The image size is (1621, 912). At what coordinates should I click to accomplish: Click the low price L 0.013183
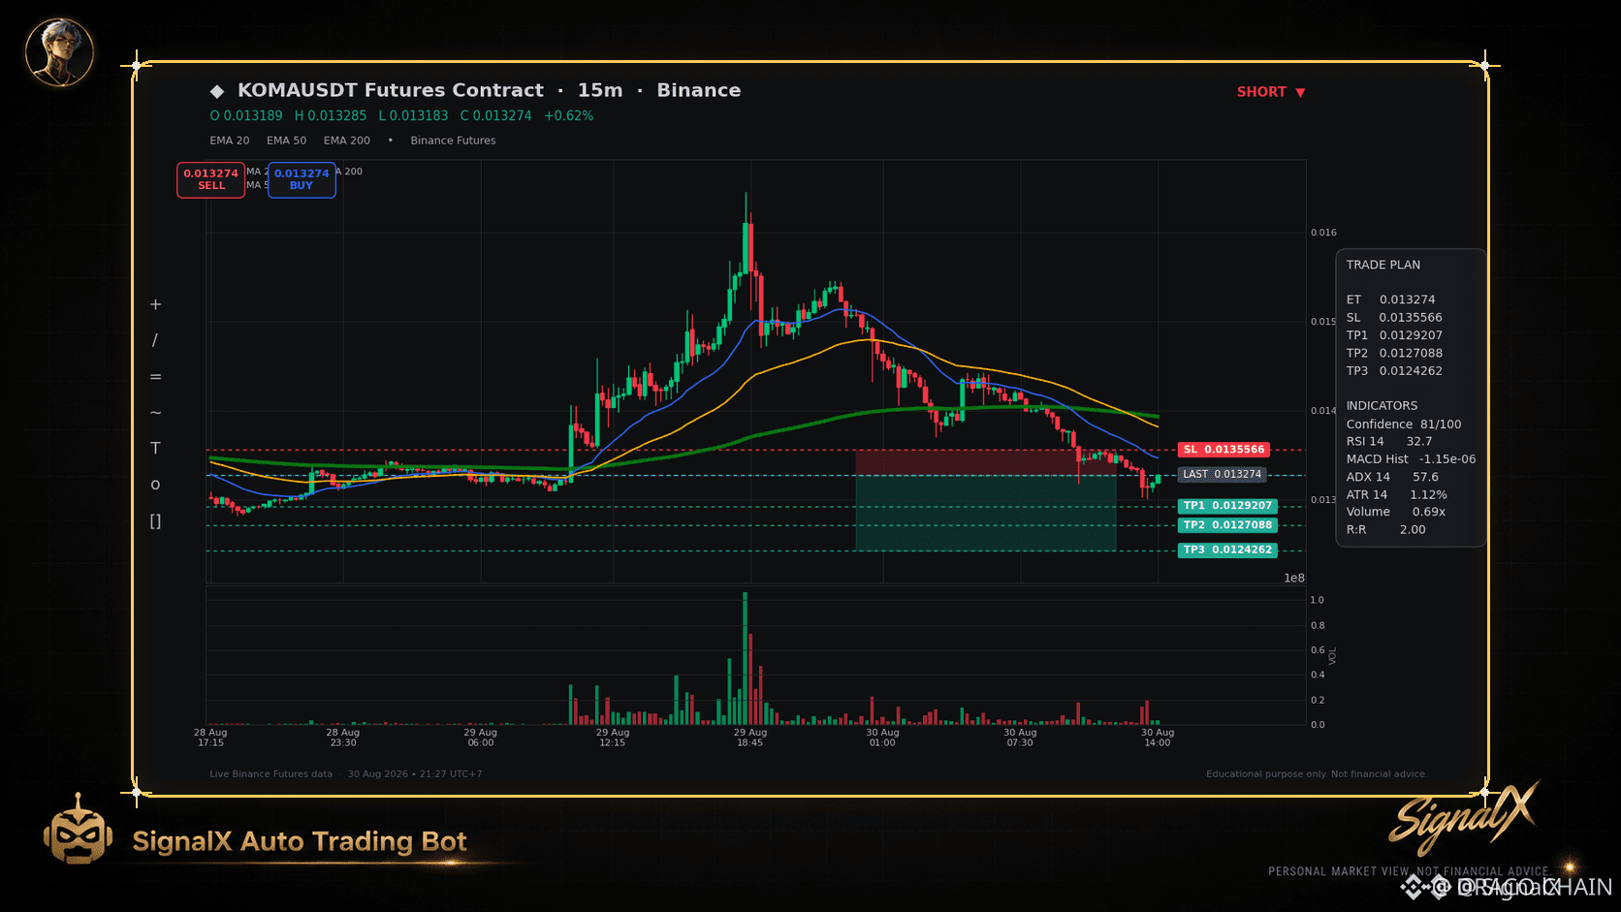(x=413, y=115)
